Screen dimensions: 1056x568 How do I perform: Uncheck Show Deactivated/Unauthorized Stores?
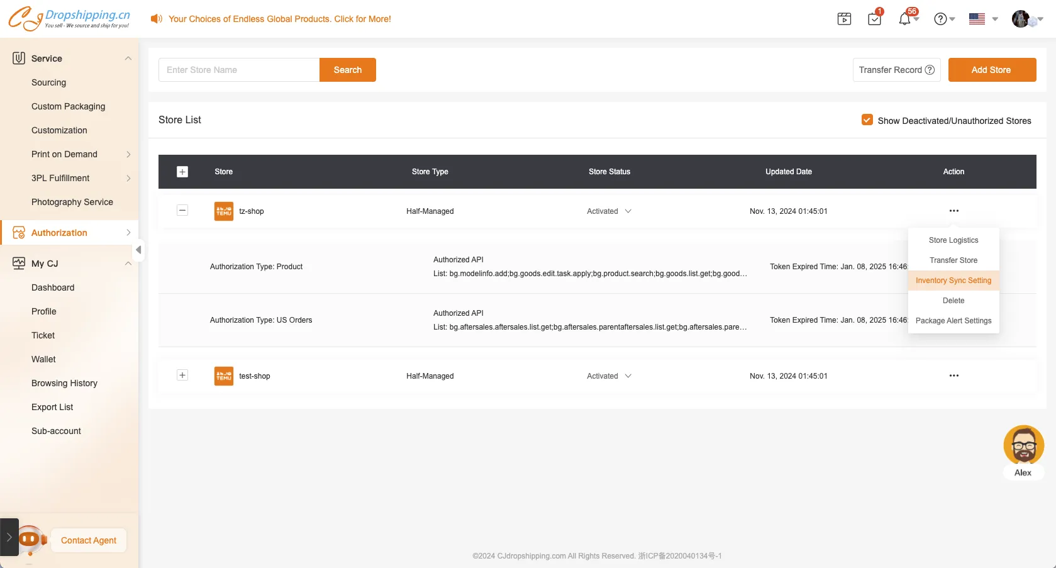point(867,120)
